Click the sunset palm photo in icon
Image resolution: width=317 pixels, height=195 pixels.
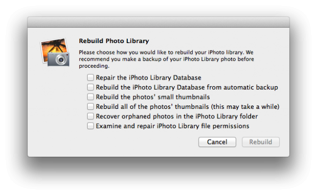click(x=53, y=48)
